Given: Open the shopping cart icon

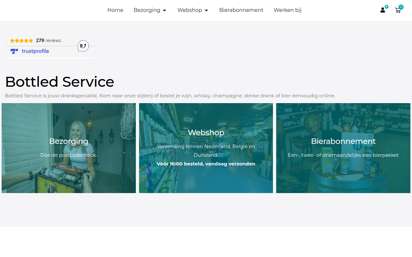Looking at the screenshot, I should (398, 10).
